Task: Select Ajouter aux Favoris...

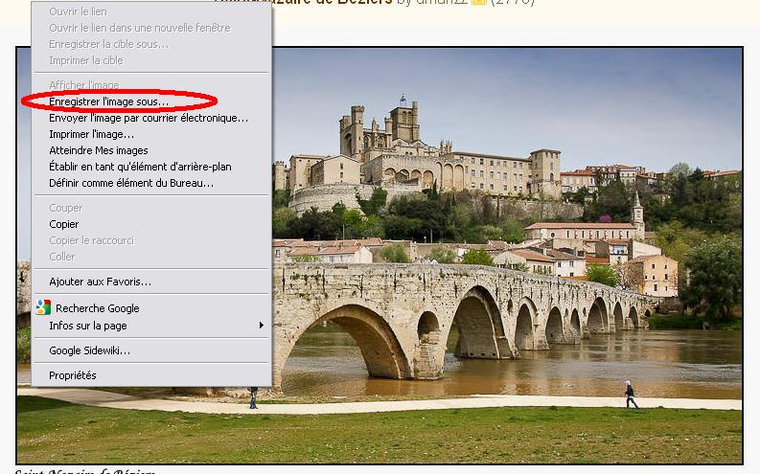Action: tap(100, 282)
